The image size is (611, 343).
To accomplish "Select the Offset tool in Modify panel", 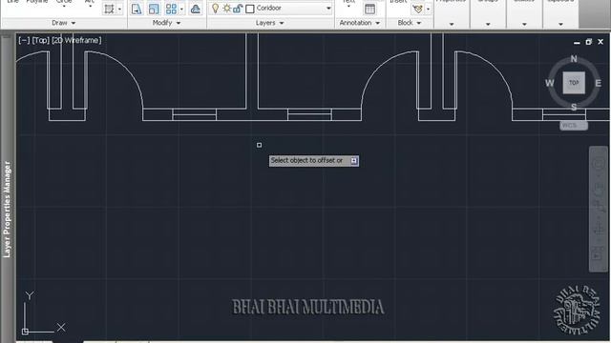I will coord(195,9).
